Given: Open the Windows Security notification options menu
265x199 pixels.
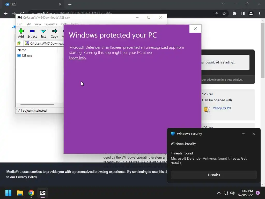Looking at the screenshot, I should pyautogui.click(x=243, y=134).
